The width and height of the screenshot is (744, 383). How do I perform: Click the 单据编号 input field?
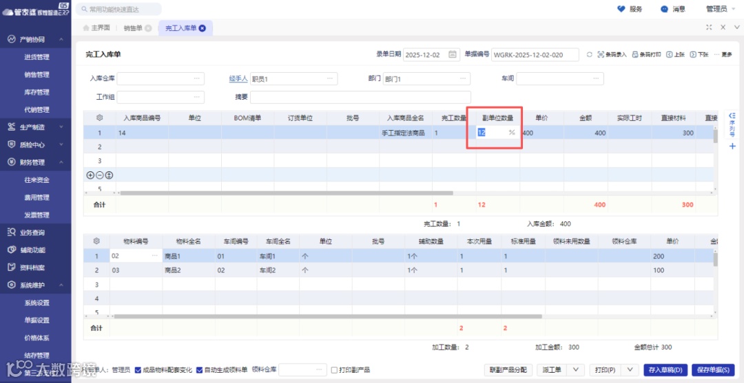point(535,54)
